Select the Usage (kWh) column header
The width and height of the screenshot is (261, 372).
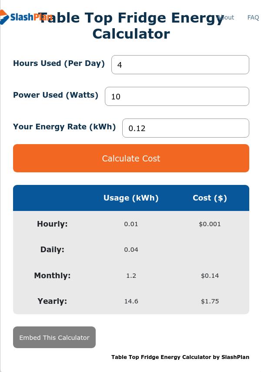(131, 198)
